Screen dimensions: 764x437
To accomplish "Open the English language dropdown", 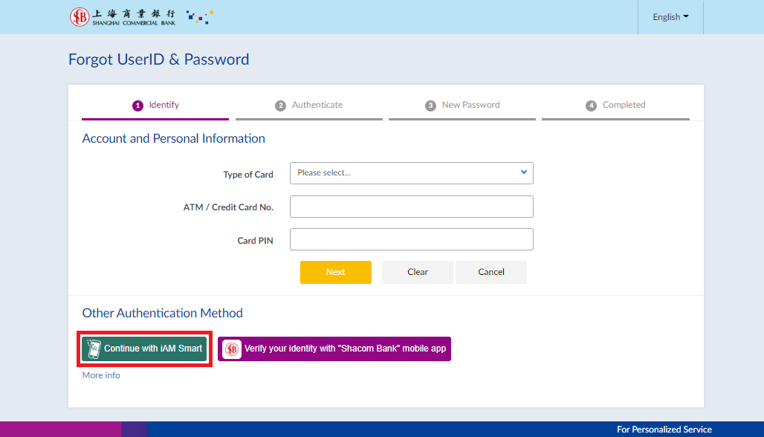I will click(670, 17).
